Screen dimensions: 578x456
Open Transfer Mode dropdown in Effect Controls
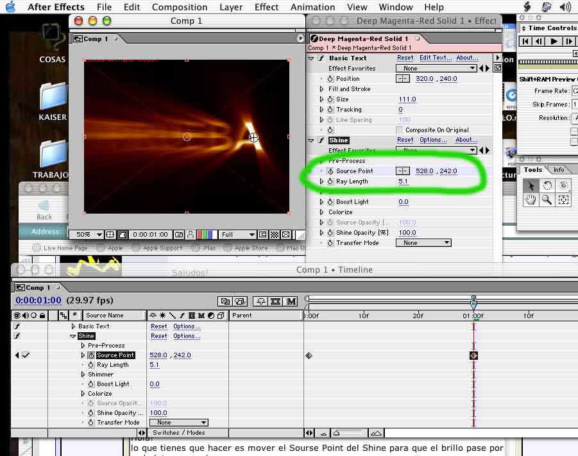423,243
